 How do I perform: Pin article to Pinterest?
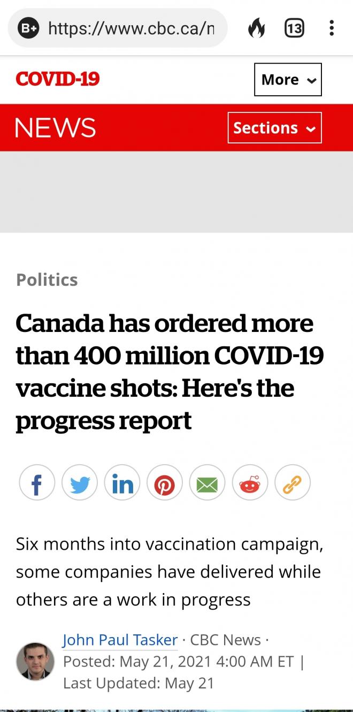[x=165, y=483]
